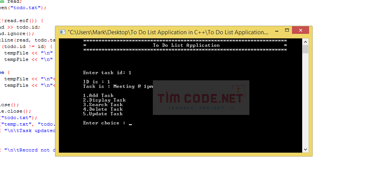Click the 'ID is : 1' line
This screenshot has width=387, height=180.
click(97, 82)
